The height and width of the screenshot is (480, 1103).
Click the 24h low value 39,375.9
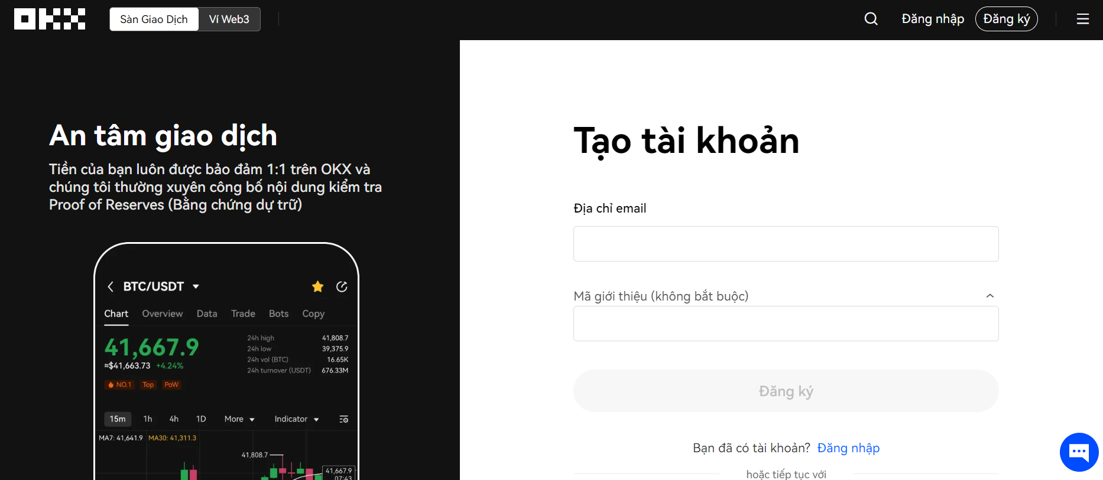335,349
